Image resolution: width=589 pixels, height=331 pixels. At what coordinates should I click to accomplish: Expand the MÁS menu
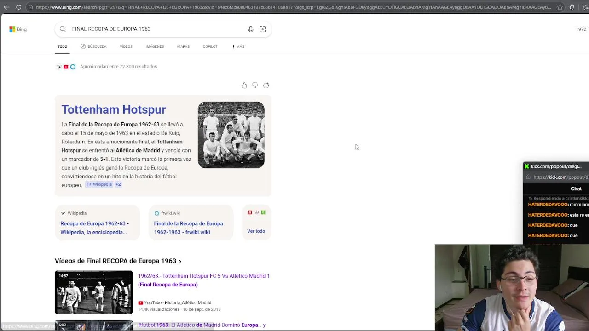coord(238,46)
